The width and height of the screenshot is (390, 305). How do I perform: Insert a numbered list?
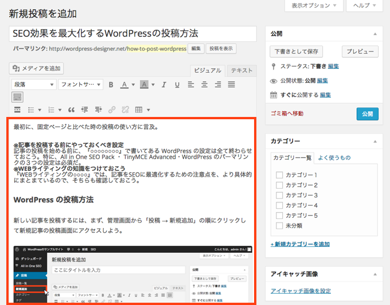tap(51, 110)
